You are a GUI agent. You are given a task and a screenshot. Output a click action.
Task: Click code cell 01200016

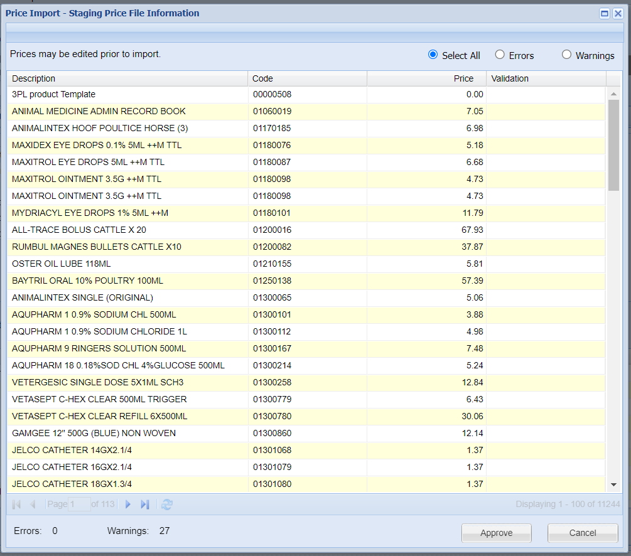(308, 230)
